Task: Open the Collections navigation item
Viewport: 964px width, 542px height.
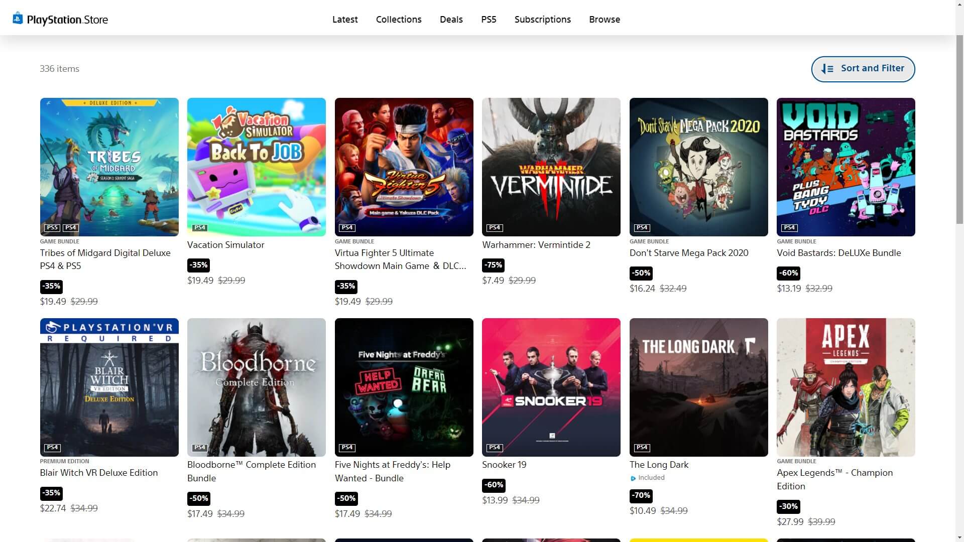Action: (399, 20)
